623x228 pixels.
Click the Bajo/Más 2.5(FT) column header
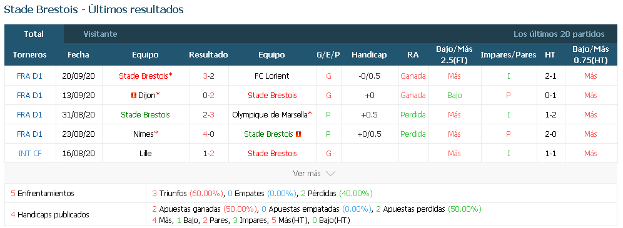tap(454, 55)
